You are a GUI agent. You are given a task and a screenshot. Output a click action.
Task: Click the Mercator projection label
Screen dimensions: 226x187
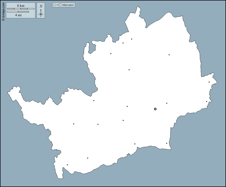pos(68,5)
